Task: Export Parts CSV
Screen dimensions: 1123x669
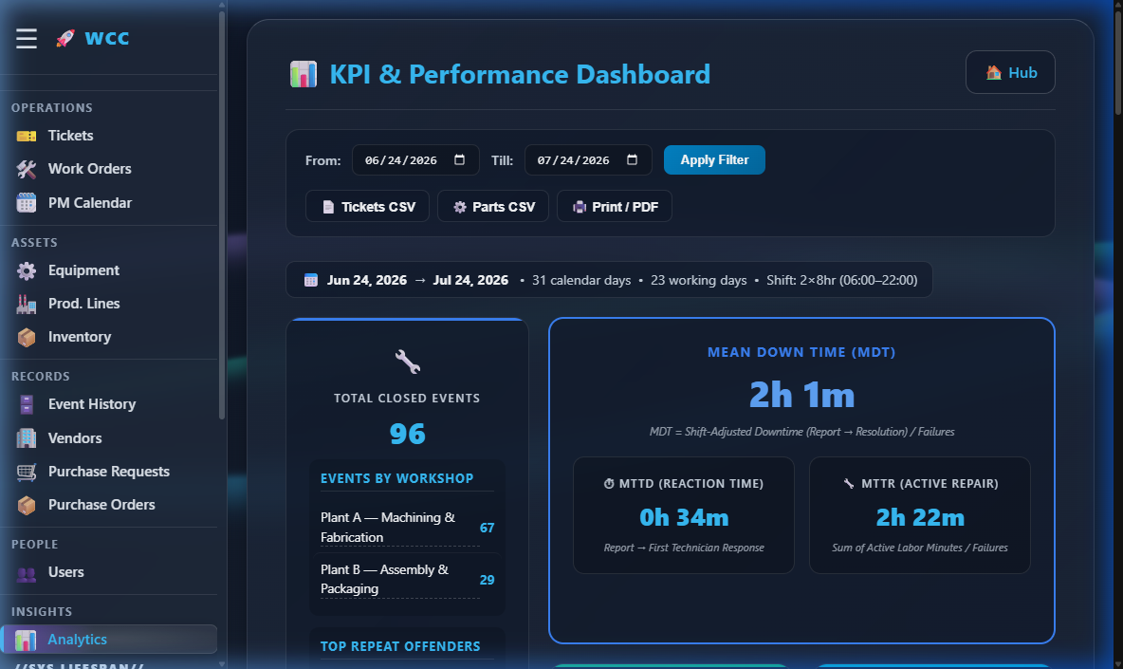Action: coord(493,206)
